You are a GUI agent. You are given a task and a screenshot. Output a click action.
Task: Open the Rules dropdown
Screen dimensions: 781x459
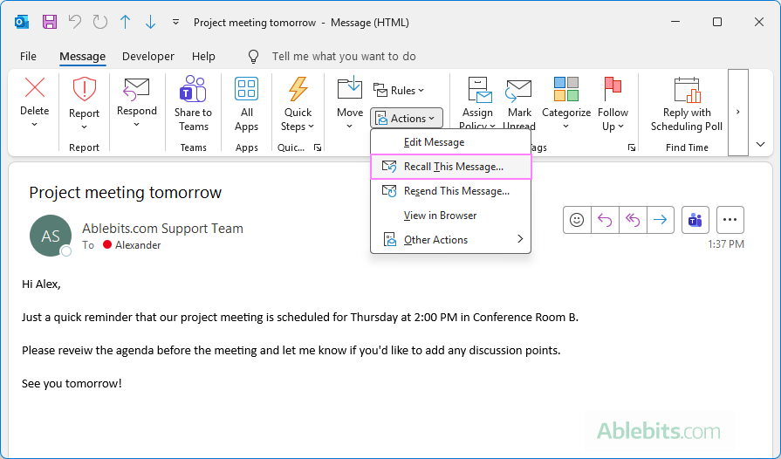tap(399, 90)
